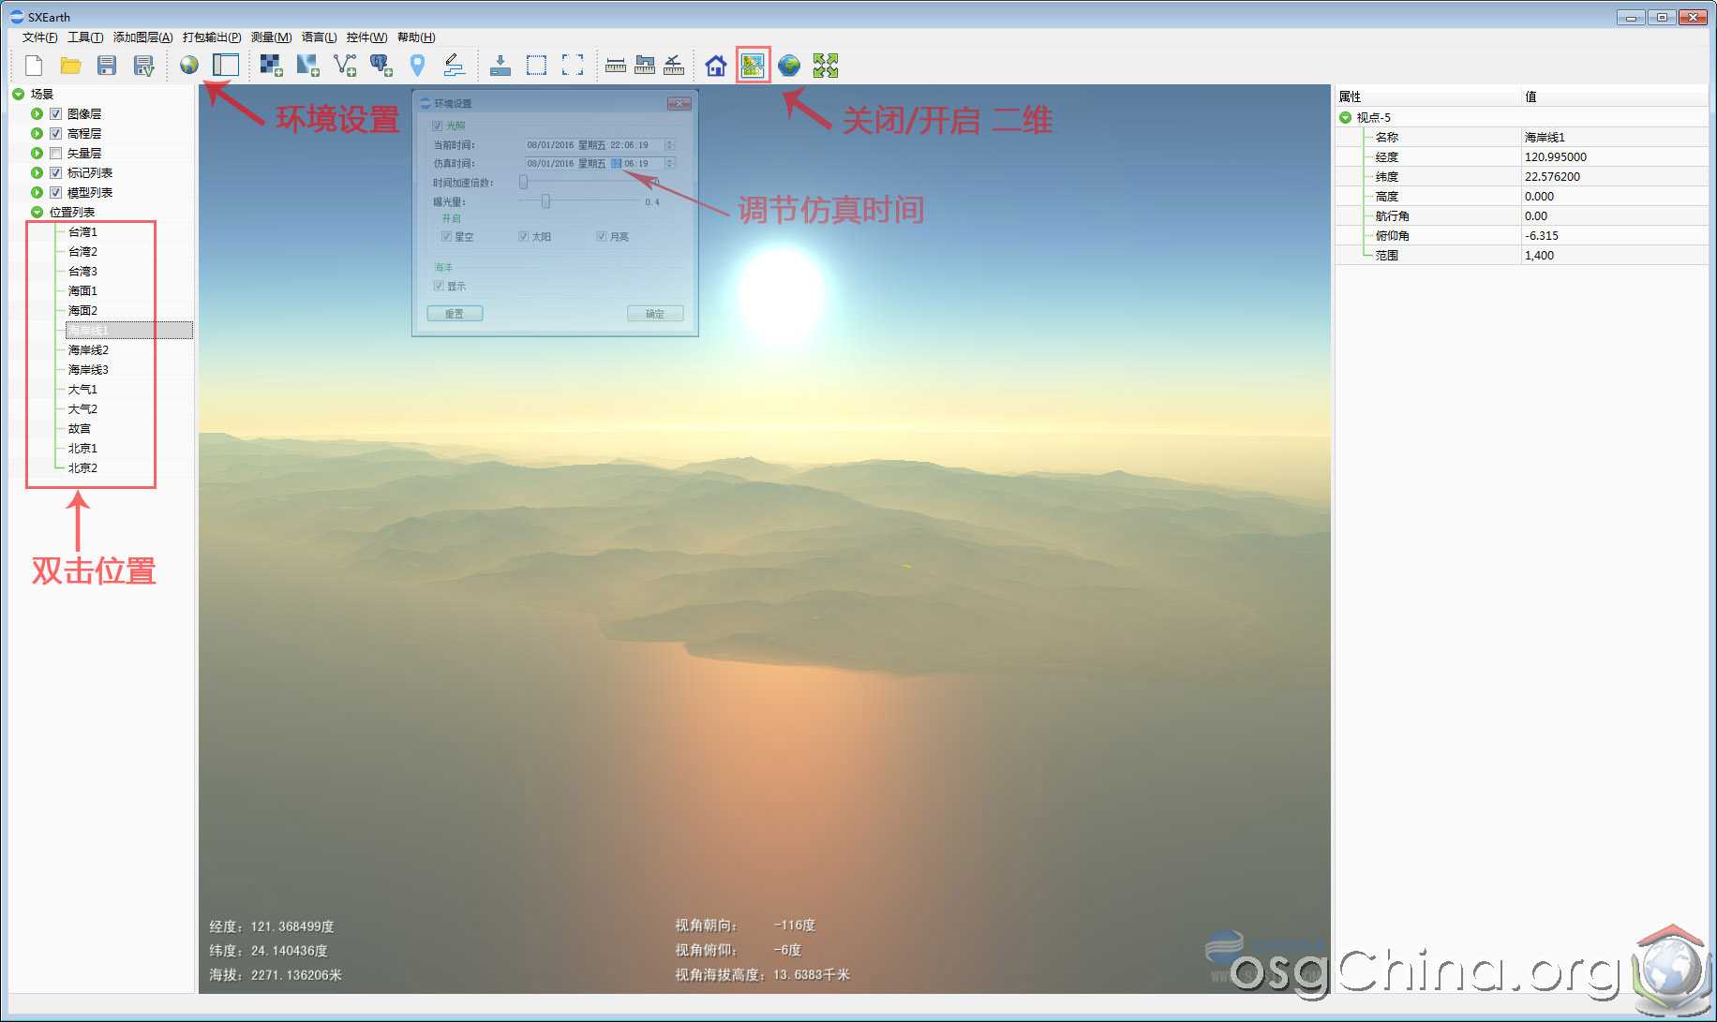
Task: Expand the 矢量层 node arrow
Action: click(x=37, y=153)
